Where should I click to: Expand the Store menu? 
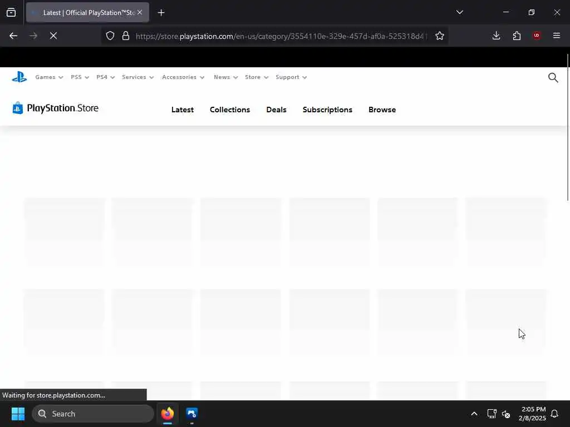tap(257, 77)
